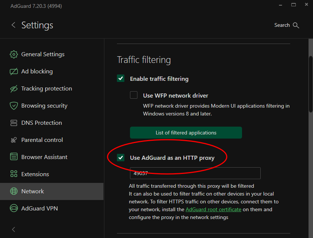Image resolution: width=313 pixels, height=238 pixels.
Task: Uncheck Enable traffic filtering
Action: (121, 79)
